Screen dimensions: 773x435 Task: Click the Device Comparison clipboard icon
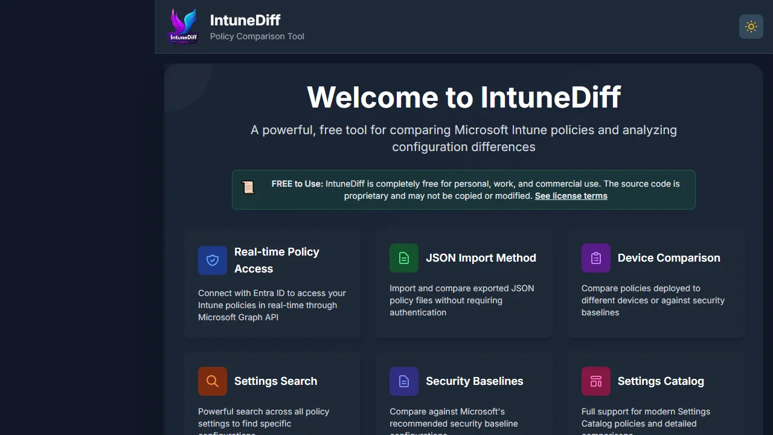click(595, 257)
